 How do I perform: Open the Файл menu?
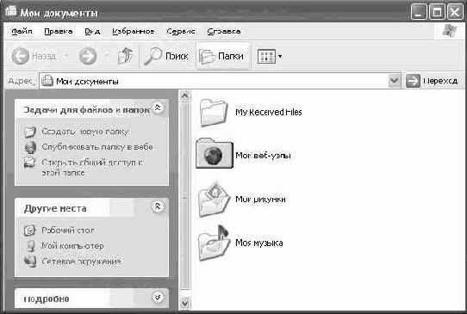click(22, 31)
